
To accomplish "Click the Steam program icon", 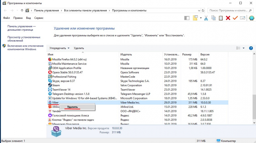I will click(50, 85).
